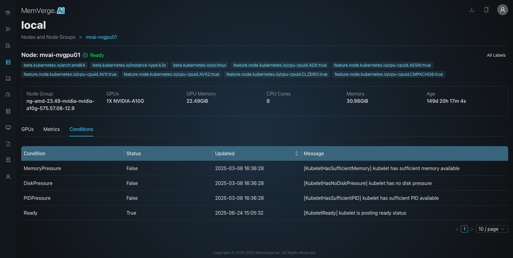This screenshot has width=513, height=258.
Task: Click the Nodes and Node Groups breadcrumb
Action: 48,37
